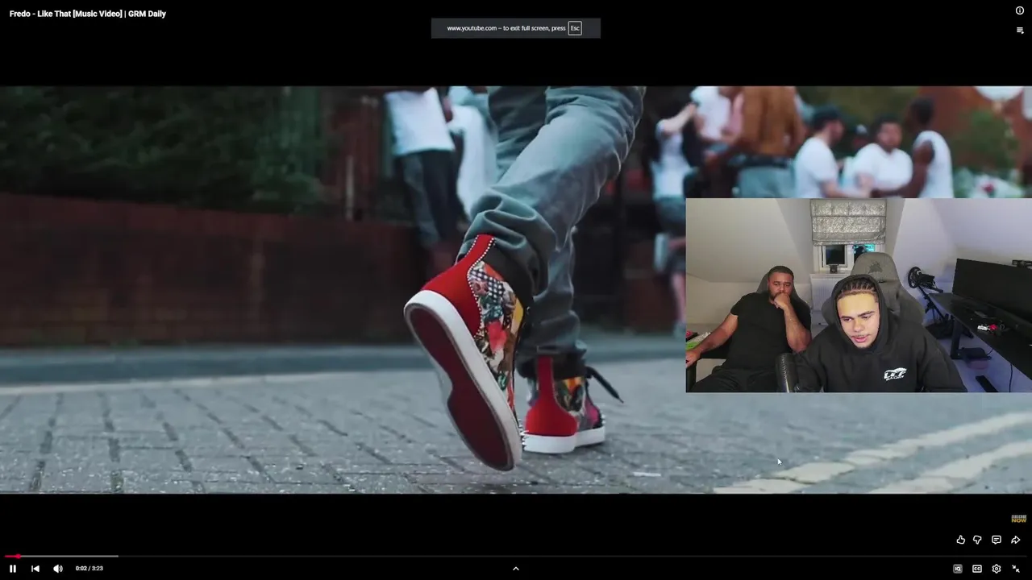Viewport: 1032px width, 580px height.
Task: Toggle closed captions (CC)
Action: (977, 569)
